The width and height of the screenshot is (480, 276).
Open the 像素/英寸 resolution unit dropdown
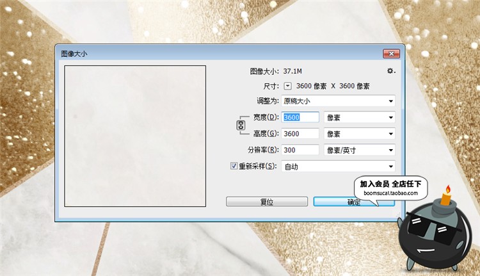pyautogui.click(x=360, y=150)
